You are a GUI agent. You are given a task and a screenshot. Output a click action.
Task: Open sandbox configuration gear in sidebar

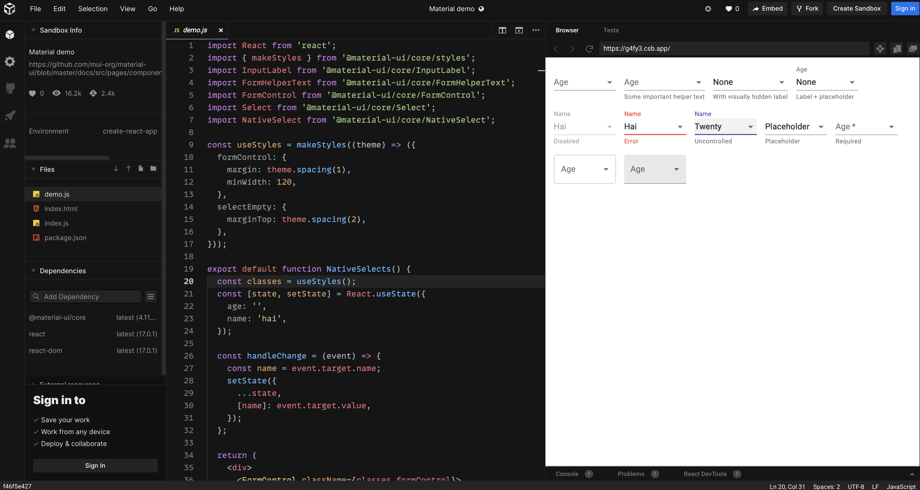pos(10,61)
